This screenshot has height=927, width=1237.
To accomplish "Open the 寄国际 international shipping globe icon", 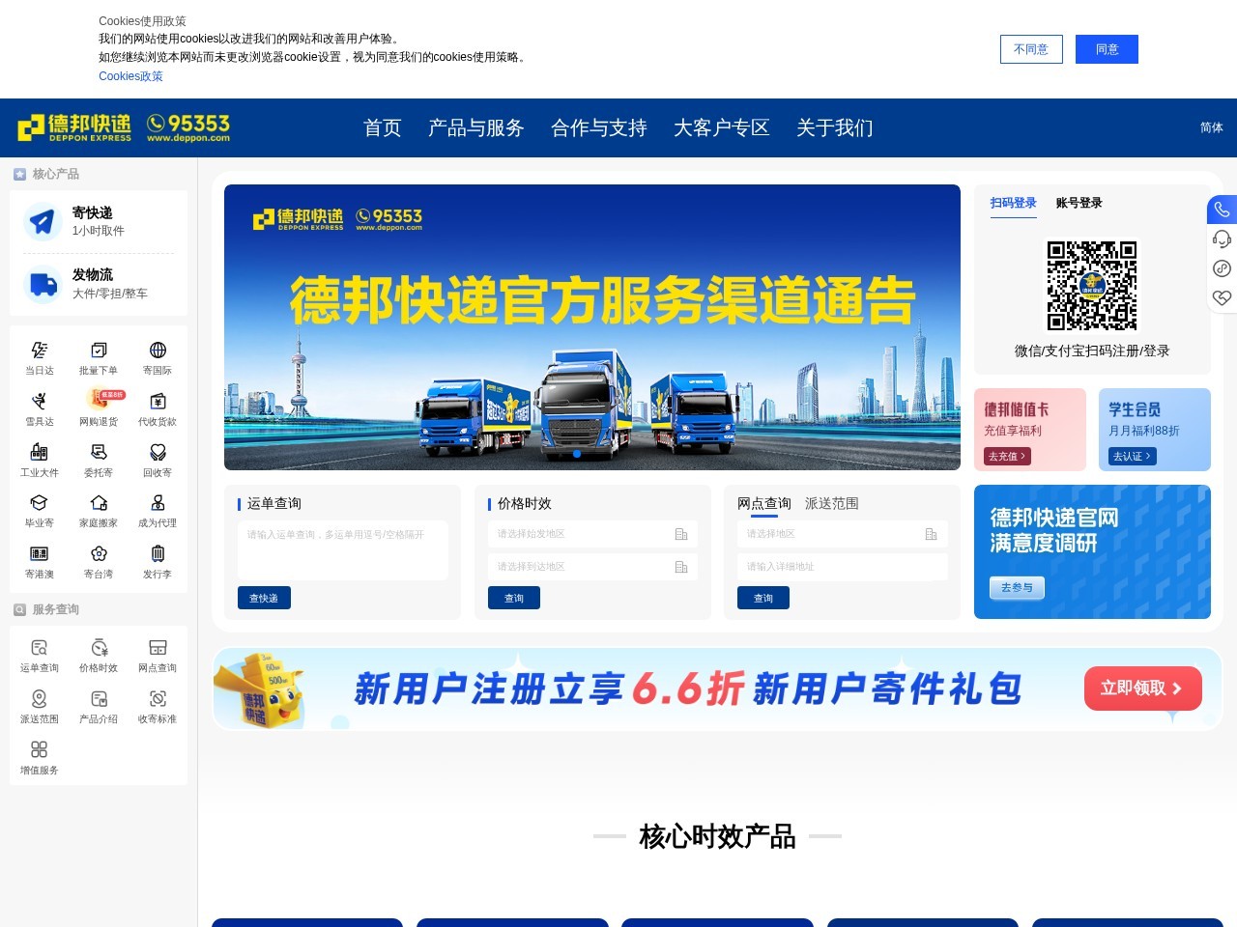I will [158, 351].
